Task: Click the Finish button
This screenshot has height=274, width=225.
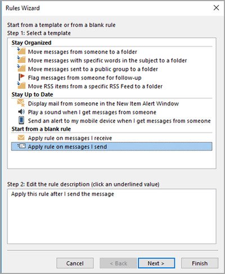Action: (x=200, y=263)
